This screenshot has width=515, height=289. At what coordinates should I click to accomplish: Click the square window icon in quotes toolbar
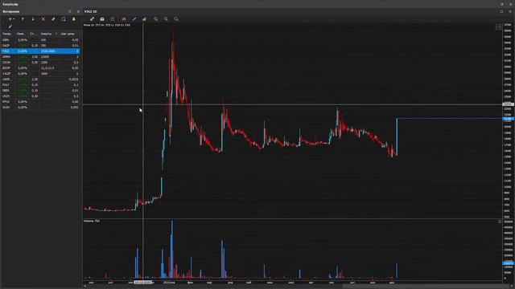tap(64, 19)
